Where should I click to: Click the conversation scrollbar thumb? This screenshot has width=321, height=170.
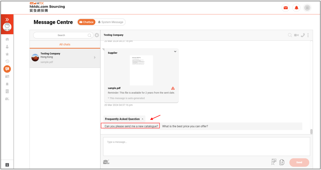click(x=311, y=132)
